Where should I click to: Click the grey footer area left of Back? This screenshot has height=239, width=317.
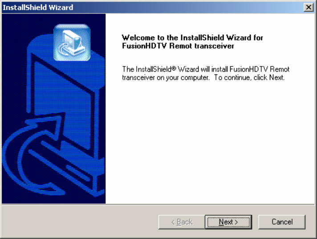[x=80, y=222]
